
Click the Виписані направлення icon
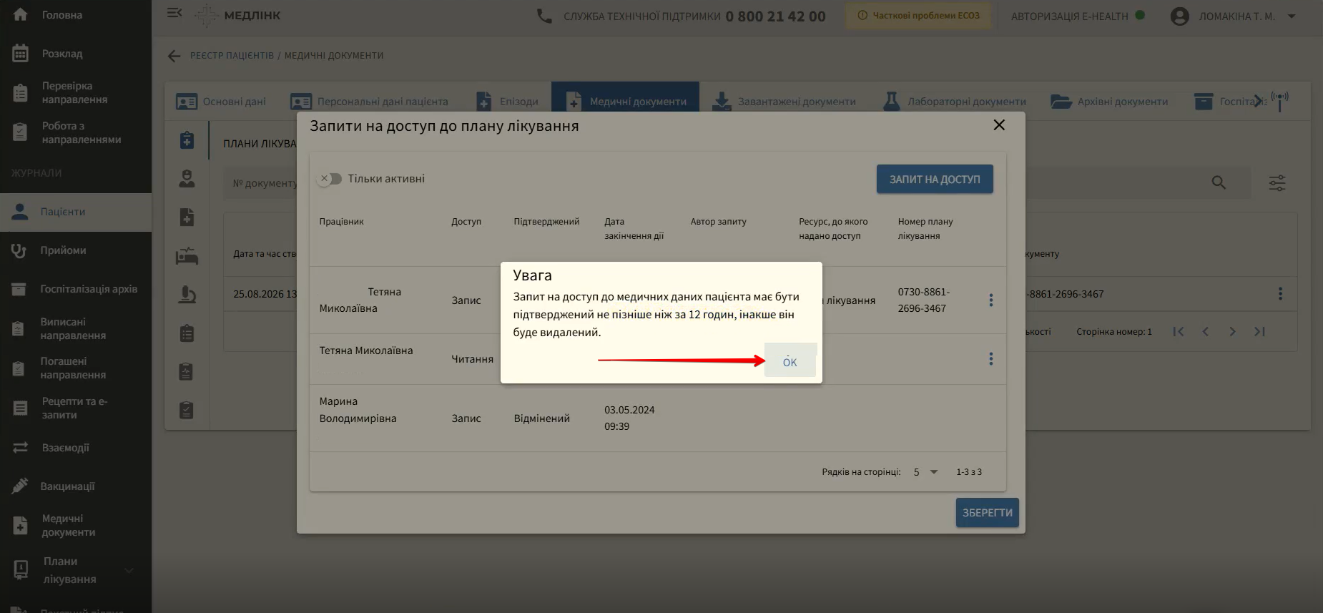click(19, 329)
